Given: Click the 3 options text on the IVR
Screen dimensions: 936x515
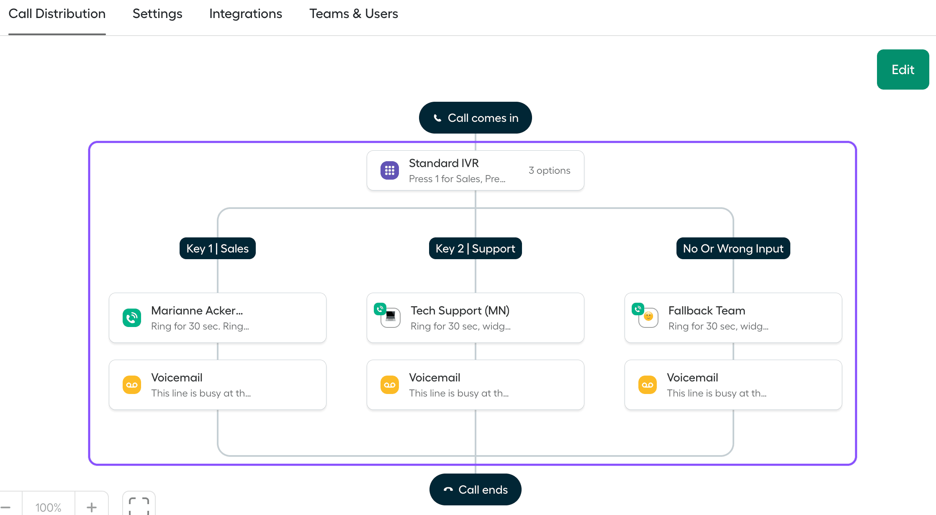Looking at the screenshot, I should (x=549, y=170).
